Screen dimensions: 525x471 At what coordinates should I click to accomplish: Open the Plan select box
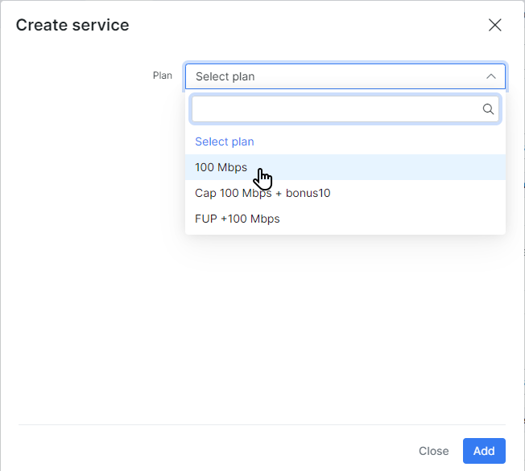[x=345, y=76]
